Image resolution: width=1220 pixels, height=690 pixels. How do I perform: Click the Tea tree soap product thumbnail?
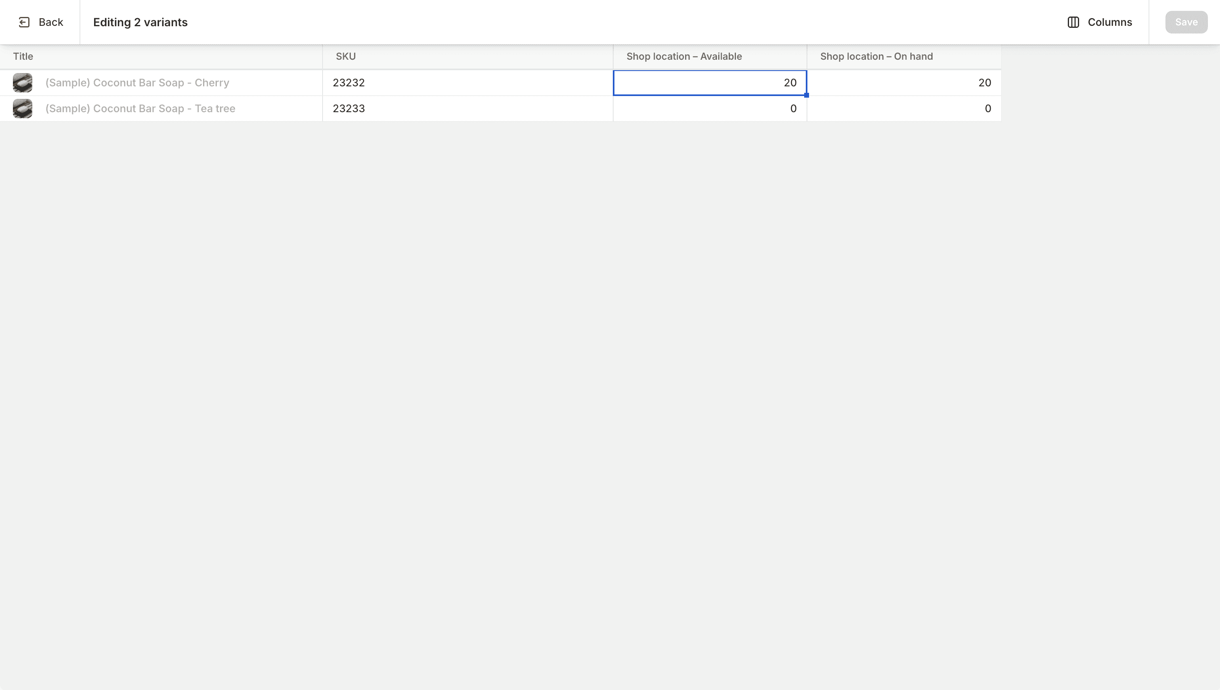[x=23, y=109]
